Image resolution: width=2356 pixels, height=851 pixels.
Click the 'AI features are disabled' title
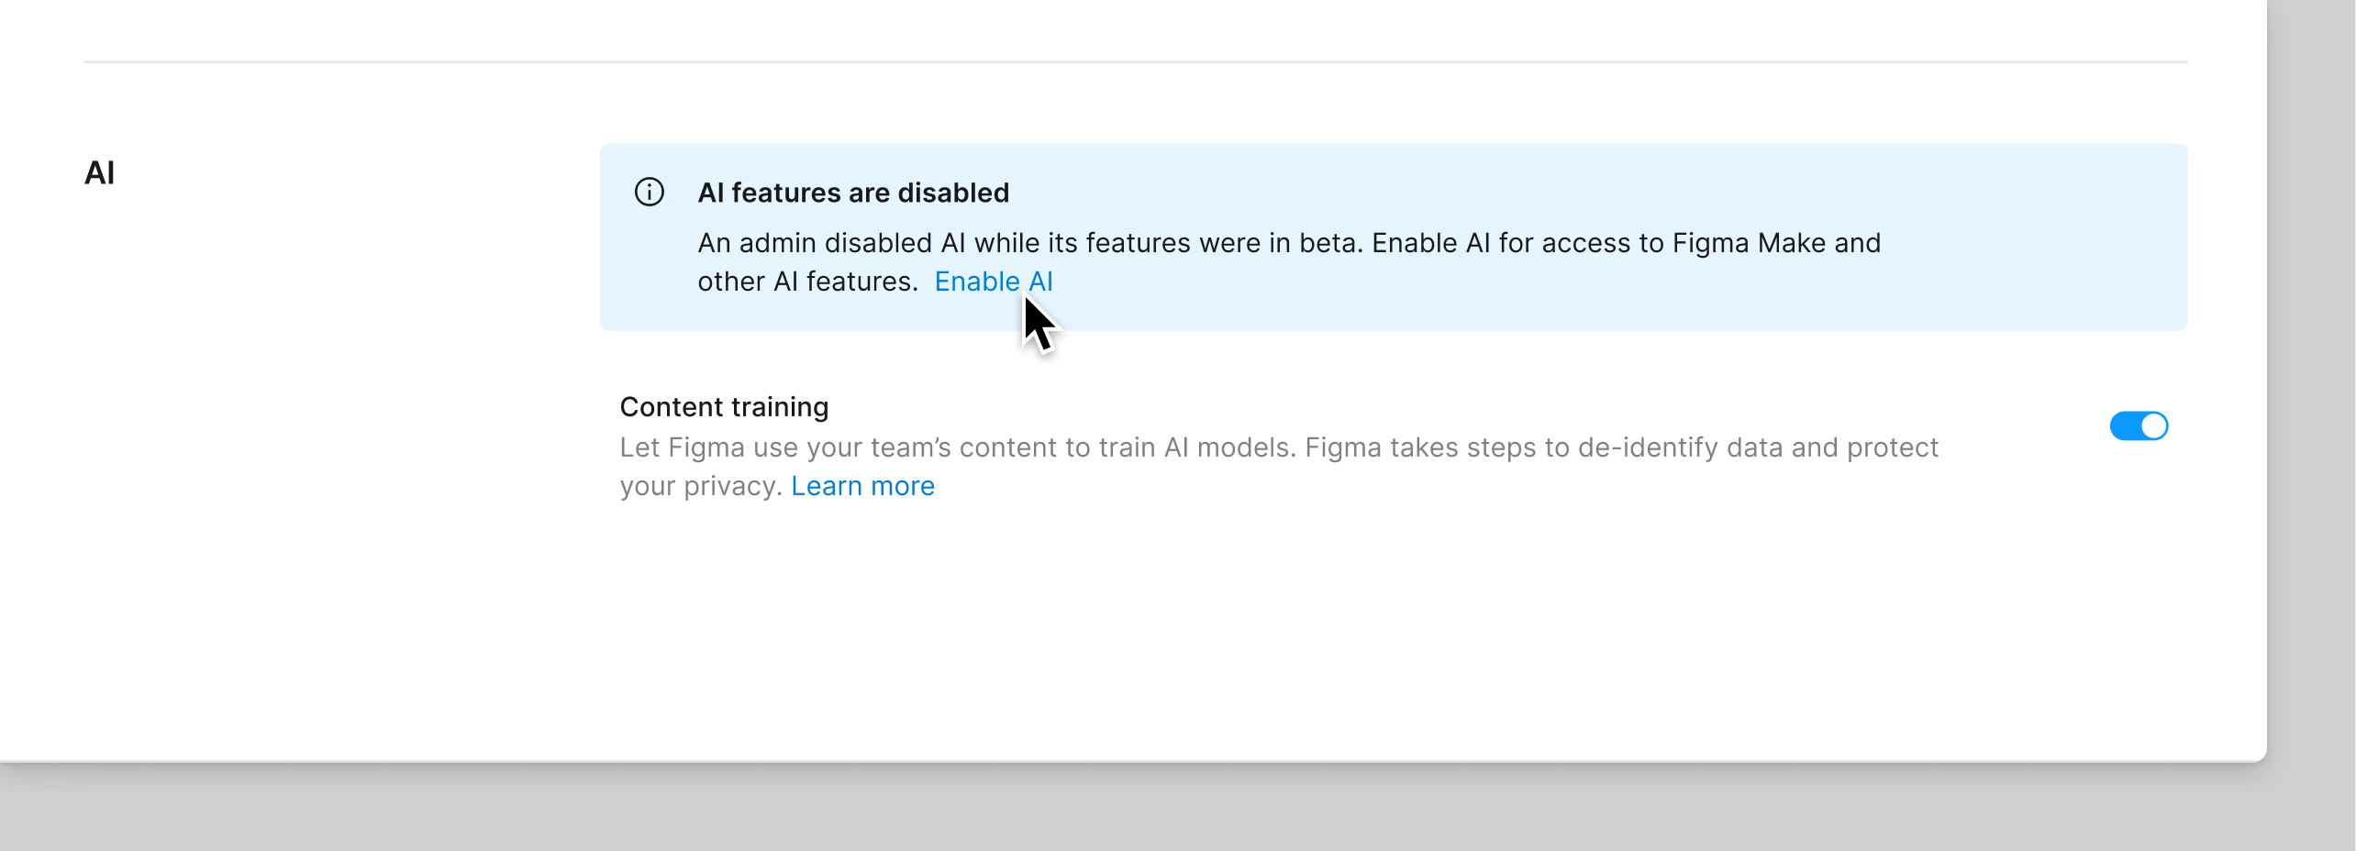(853, 193)
